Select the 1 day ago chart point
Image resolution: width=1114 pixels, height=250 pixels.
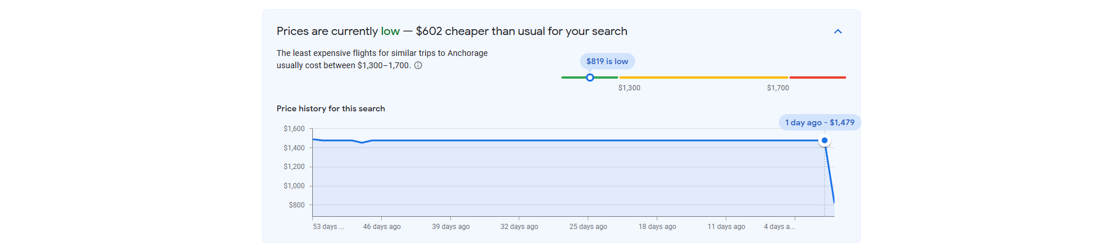pyautogui.click(x=825, y=140)
